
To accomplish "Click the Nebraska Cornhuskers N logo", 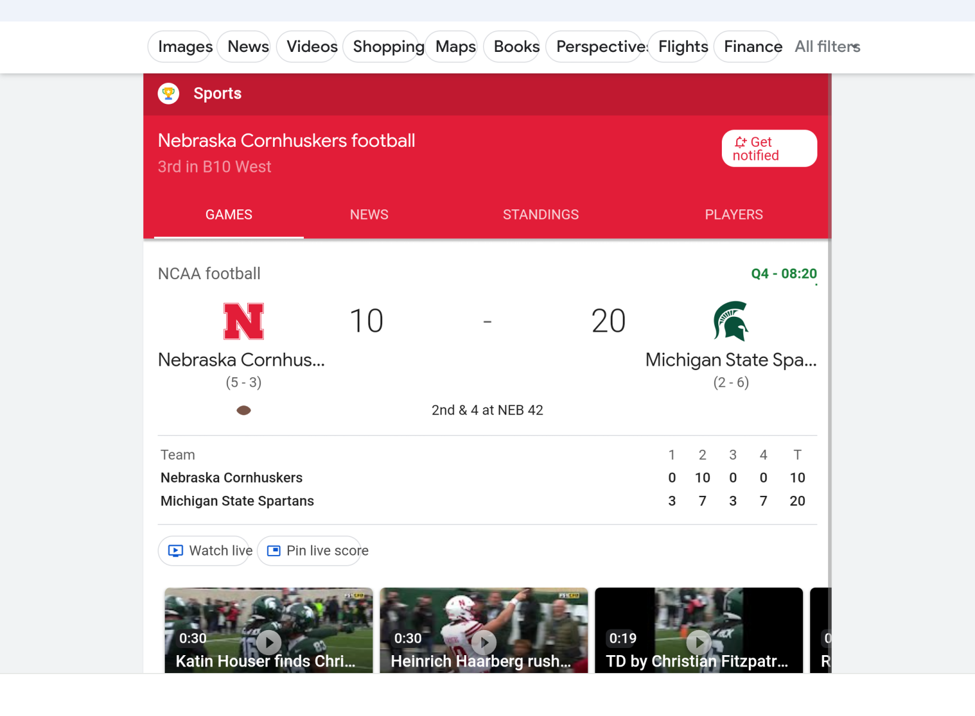I will [244, 322].
